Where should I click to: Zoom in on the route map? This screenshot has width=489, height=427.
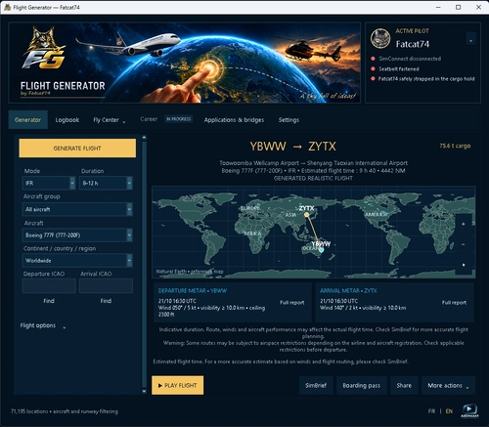tap(464, 224)
